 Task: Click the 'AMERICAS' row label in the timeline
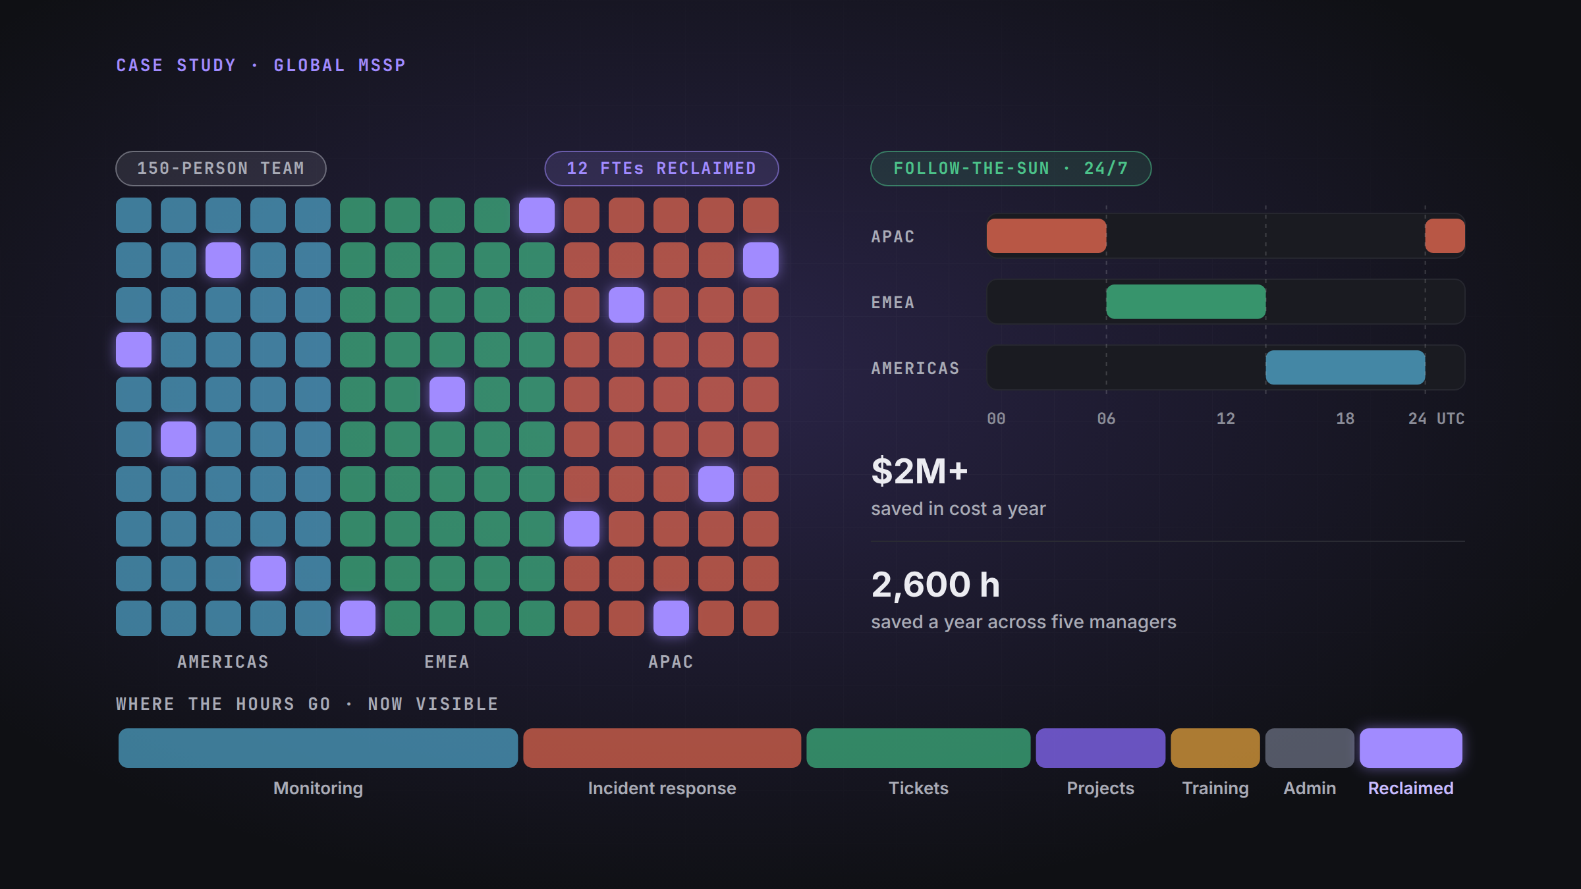click(916, 368)
